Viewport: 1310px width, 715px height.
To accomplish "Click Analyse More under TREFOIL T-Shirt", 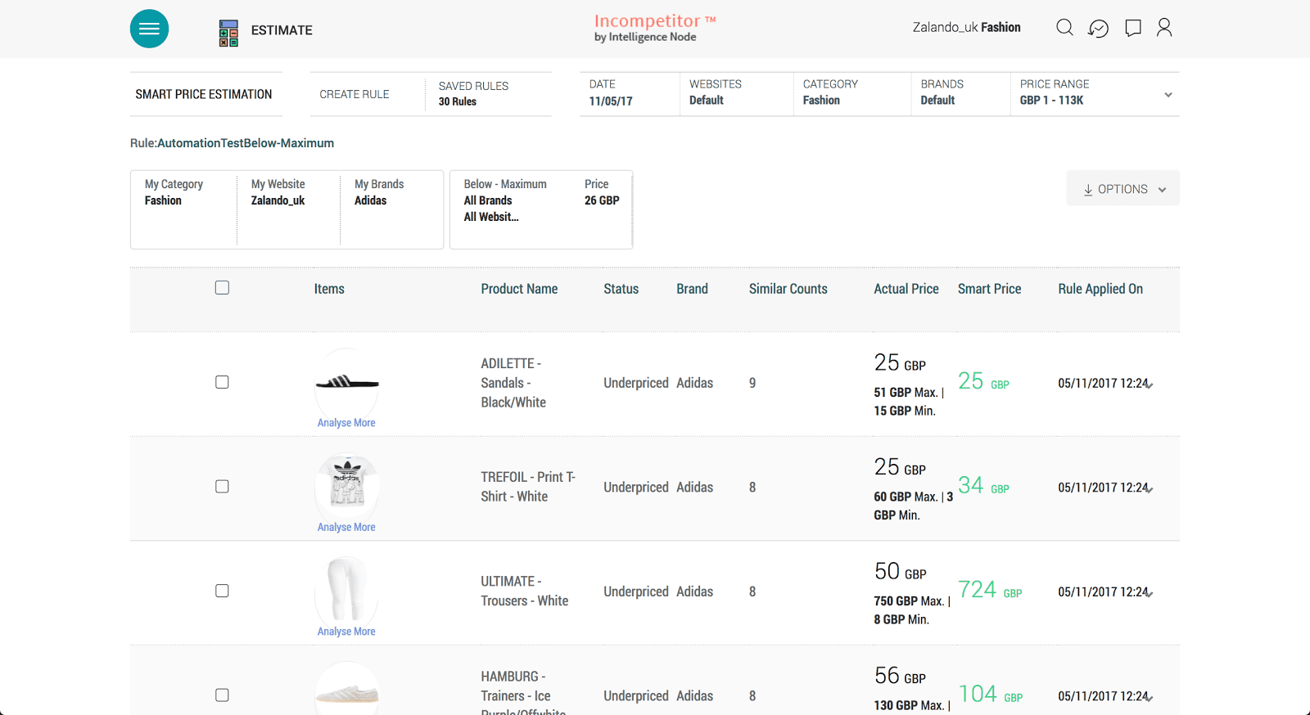I will coord(346,527).
